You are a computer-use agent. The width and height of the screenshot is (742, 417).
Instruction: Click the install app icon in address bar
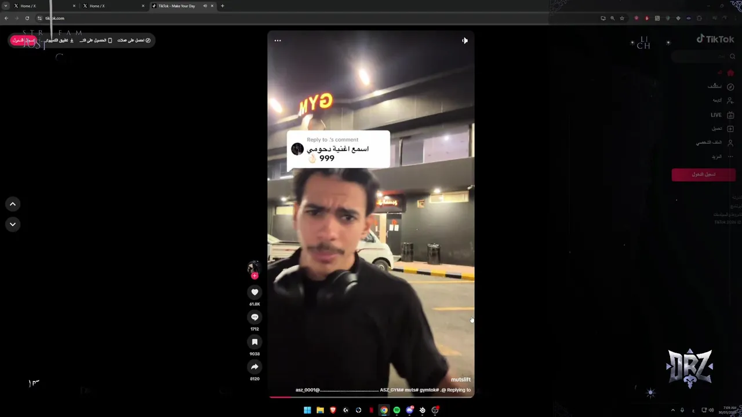click(603, 18)
